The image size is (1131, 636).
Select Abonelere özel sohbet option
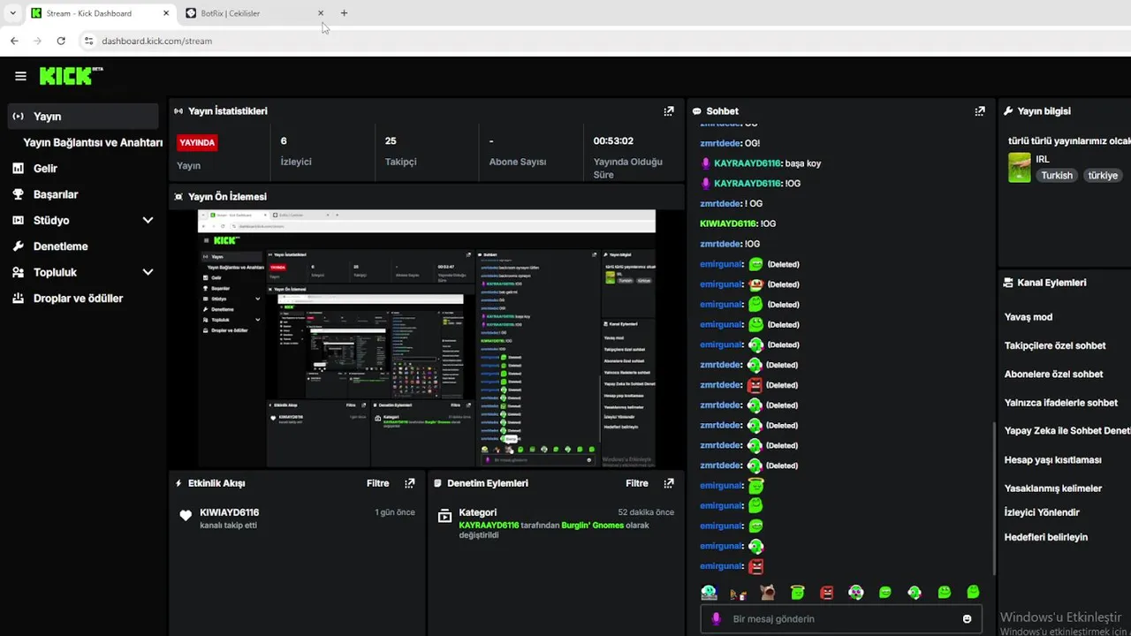point(1053,375)
